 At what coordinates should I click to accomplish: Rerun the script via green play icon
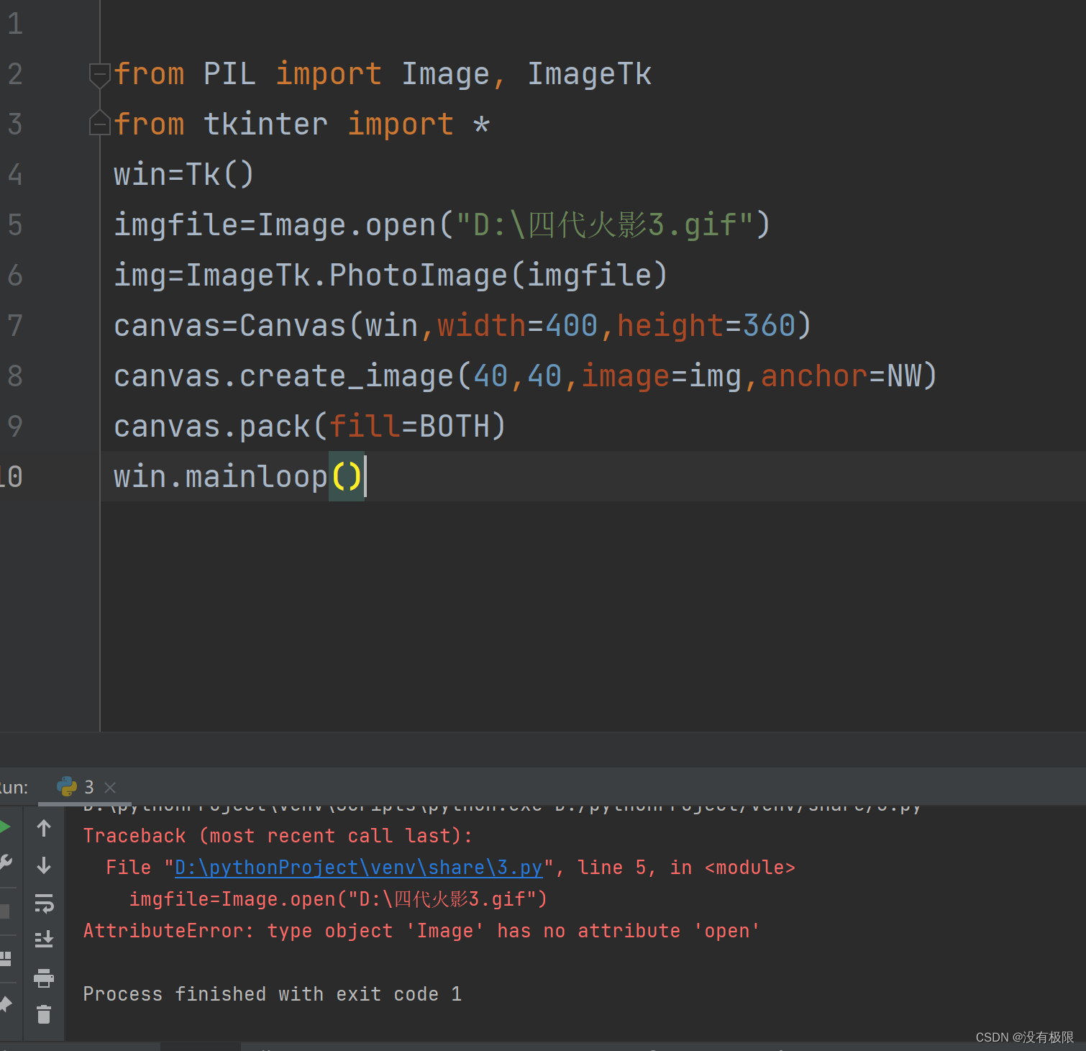click(x=6, y=826)
